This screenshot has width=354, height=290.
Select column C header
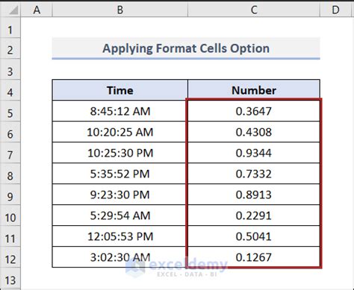[x=254, y=10]
